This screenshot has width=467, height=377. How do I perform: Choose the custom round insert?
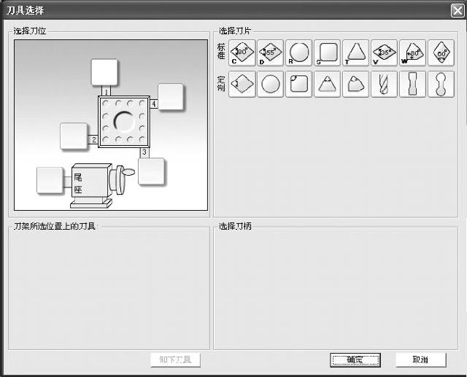271,84
